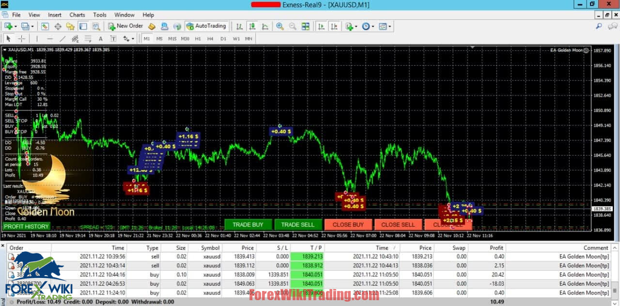The width and height of the screenshot is (620, 306).
Task: Select the Vertical Line drawing tool
Action: [37, 39]
